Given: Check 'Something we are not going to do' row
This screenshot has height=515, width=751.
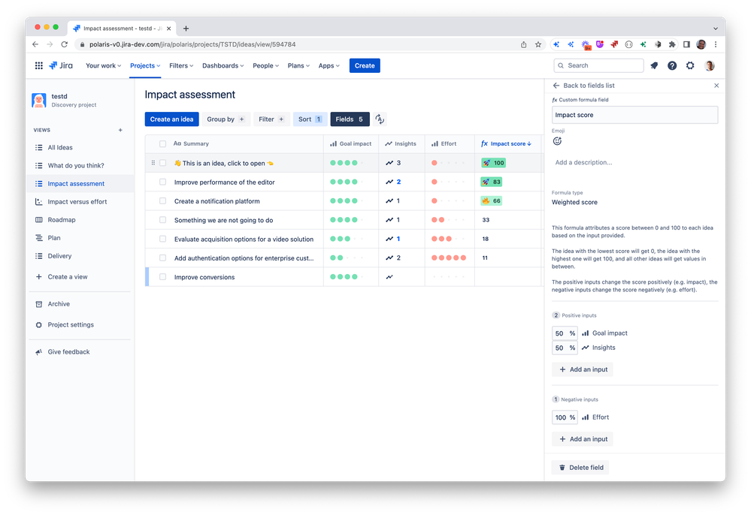Looking at the screenshot, I should point(163,220).
